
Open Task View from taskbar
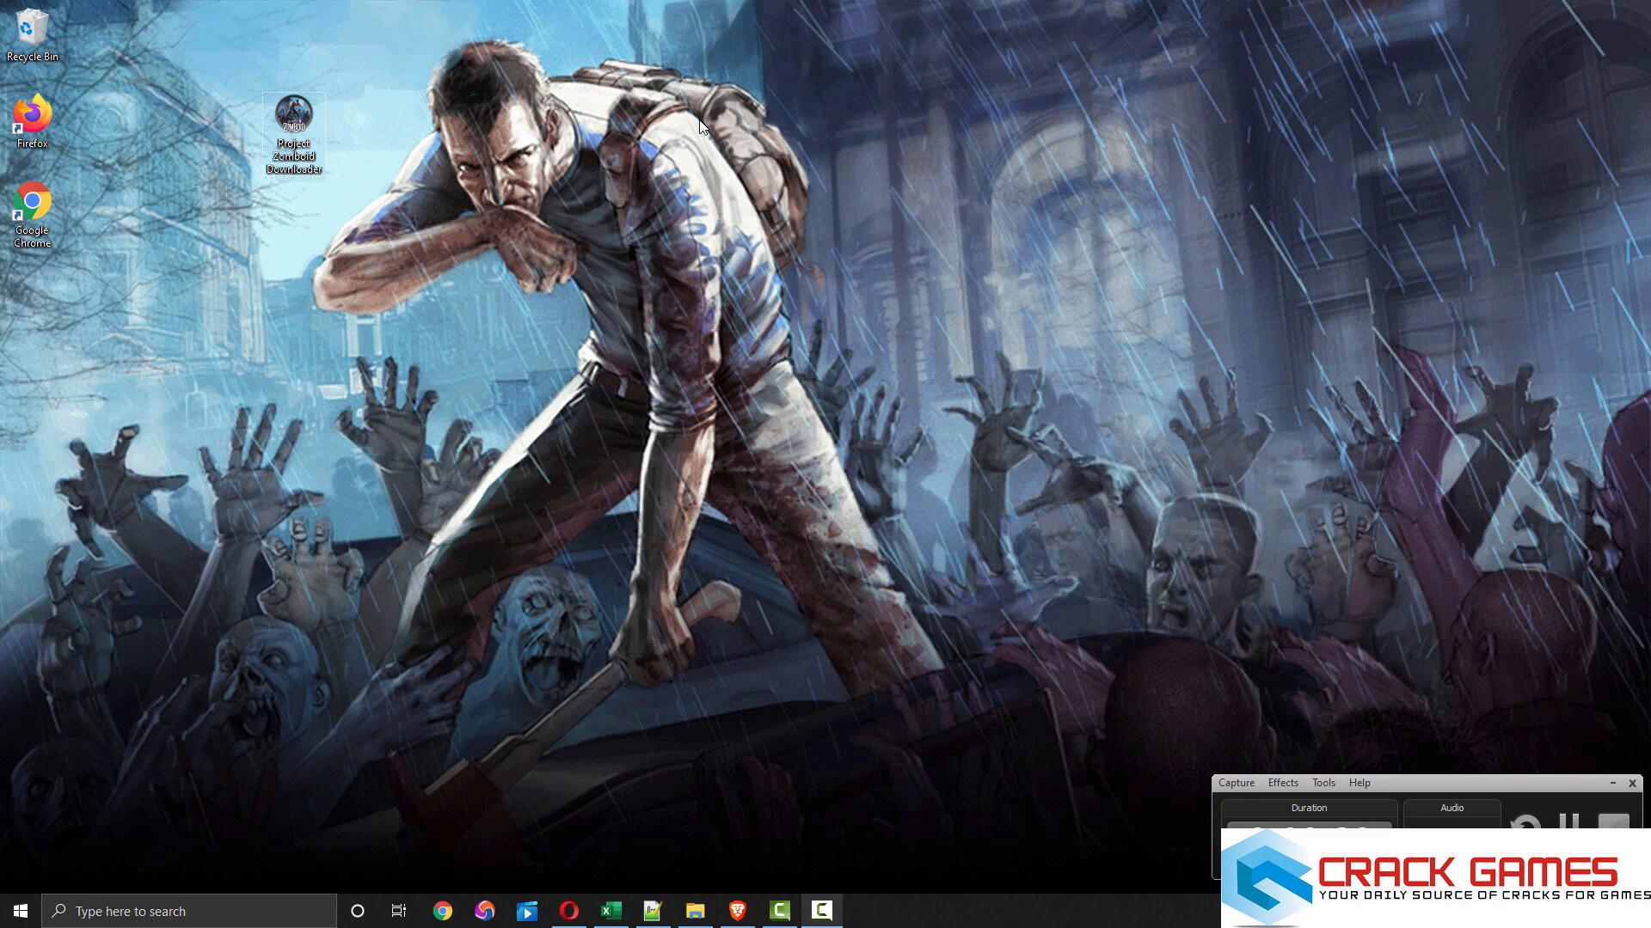coord(399,911)
